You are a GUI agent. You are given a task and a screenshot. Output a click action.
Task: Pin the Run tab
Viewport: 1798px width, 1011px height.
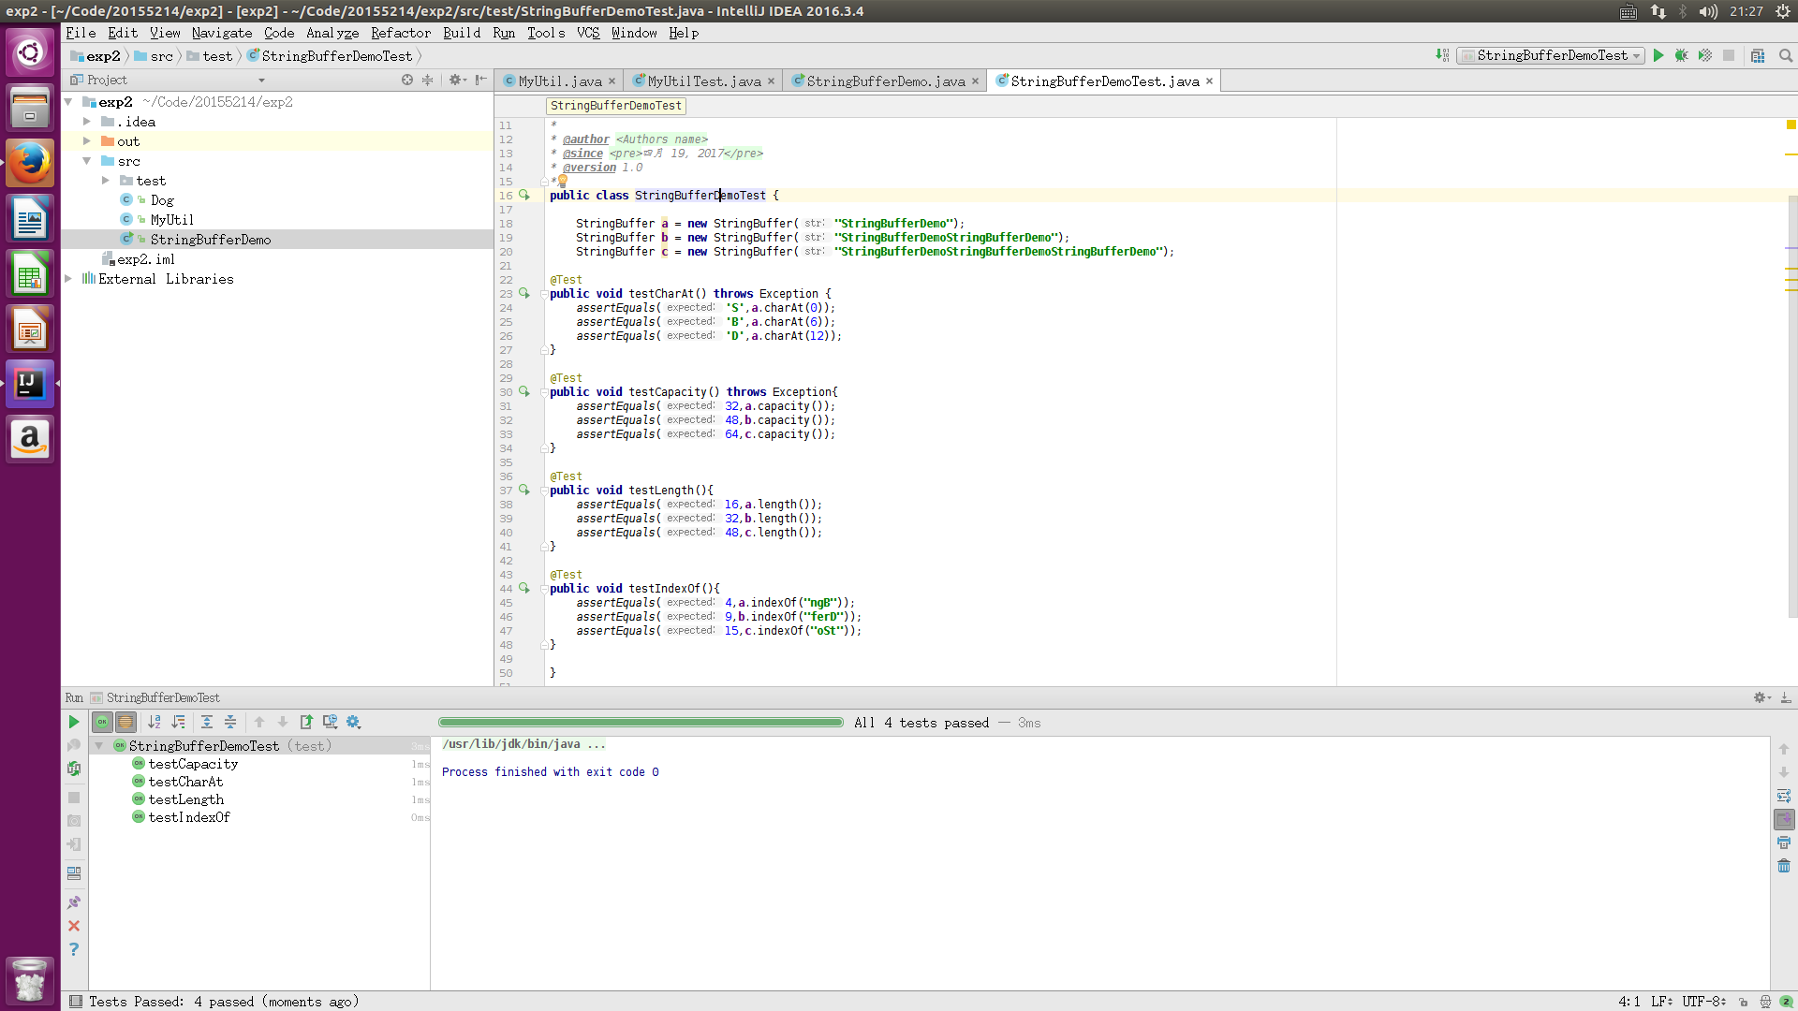pos(74,902)
